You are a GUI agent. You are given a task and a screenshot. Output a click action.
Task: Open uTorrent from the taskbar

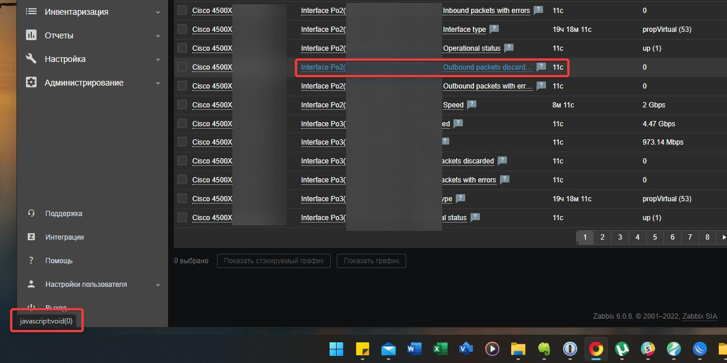[x=621, y=349]
